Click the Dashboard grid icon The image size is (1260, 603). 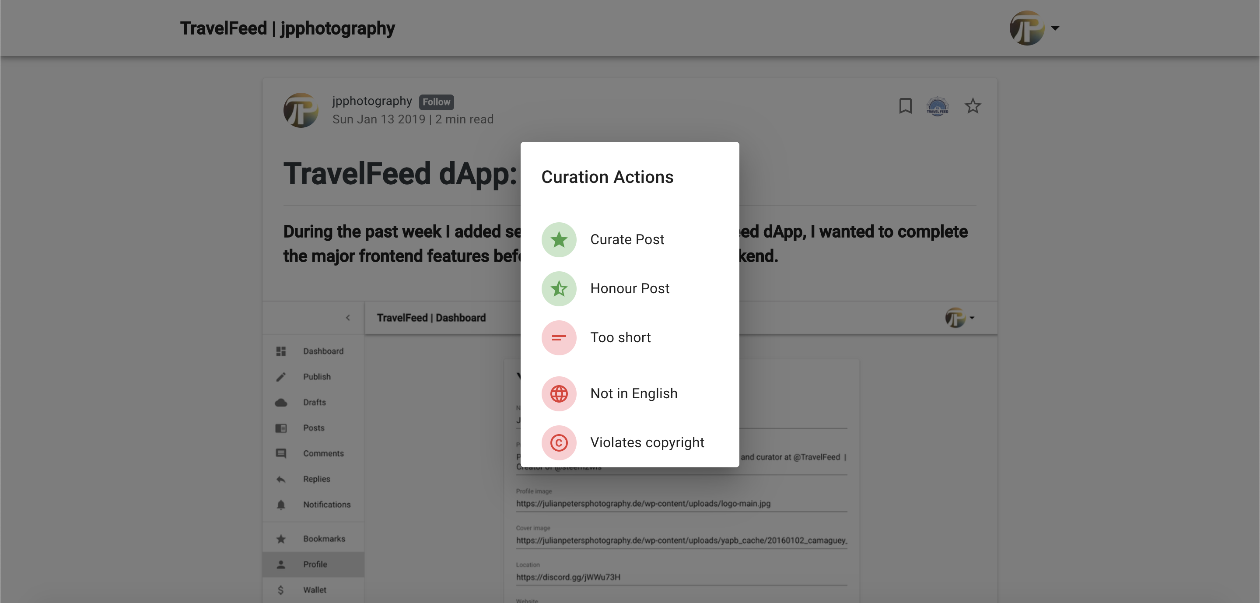(281, 351)
